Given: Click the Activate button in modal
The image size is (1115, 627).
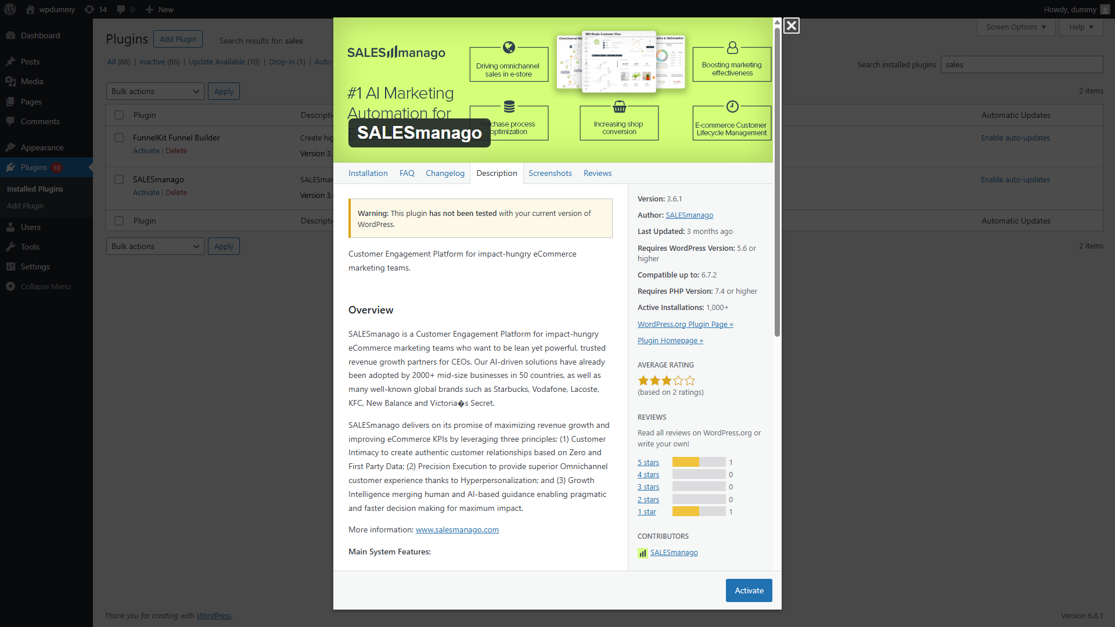Looking at the screenshot, I should (x=749, y=590).
